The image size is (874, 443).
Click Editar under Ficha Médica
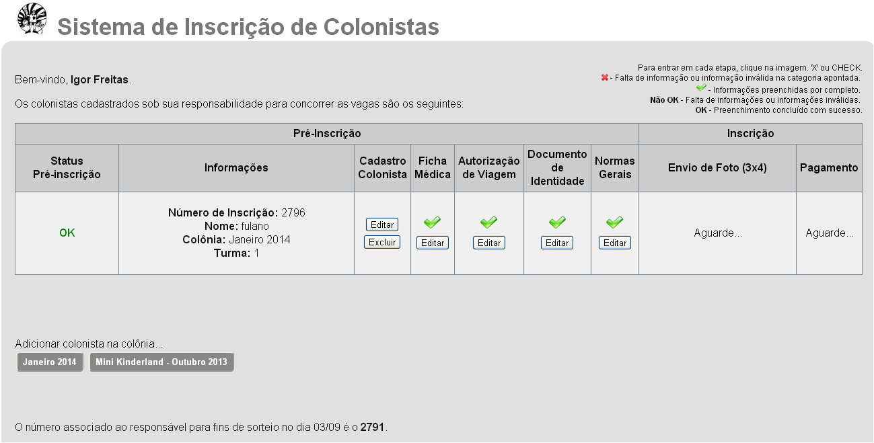pyautogui.click(x=433, y=243)
